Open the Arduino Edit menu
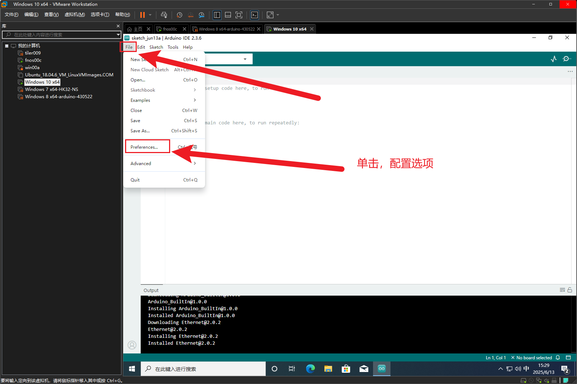The height and width of the screenshot is (384, 577). click(141, 47)
